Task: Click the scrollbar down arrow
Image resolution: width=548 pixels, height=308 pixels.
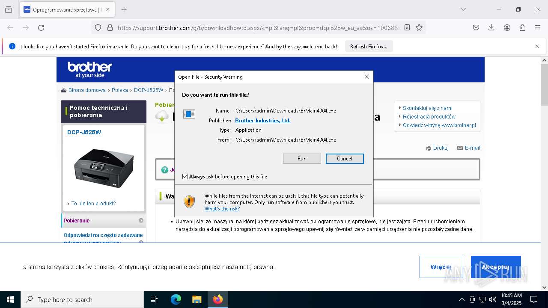Action: [x=544, y=287]
